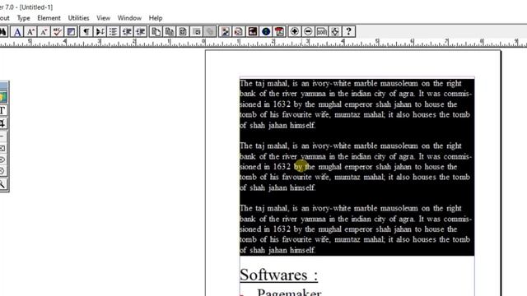Viewport: 527px width, 296px height.
Task: Click the Decrease Font Size icon
Action: click(x=44, y=31)
